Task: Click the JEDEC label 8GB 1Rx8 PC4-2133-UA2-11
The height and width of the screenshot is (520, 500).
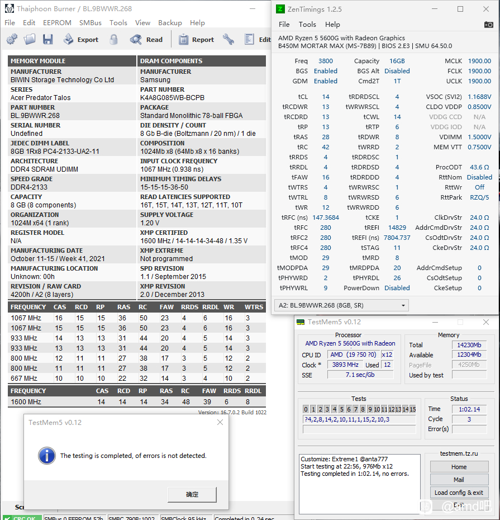Action: tap(55, 152)
